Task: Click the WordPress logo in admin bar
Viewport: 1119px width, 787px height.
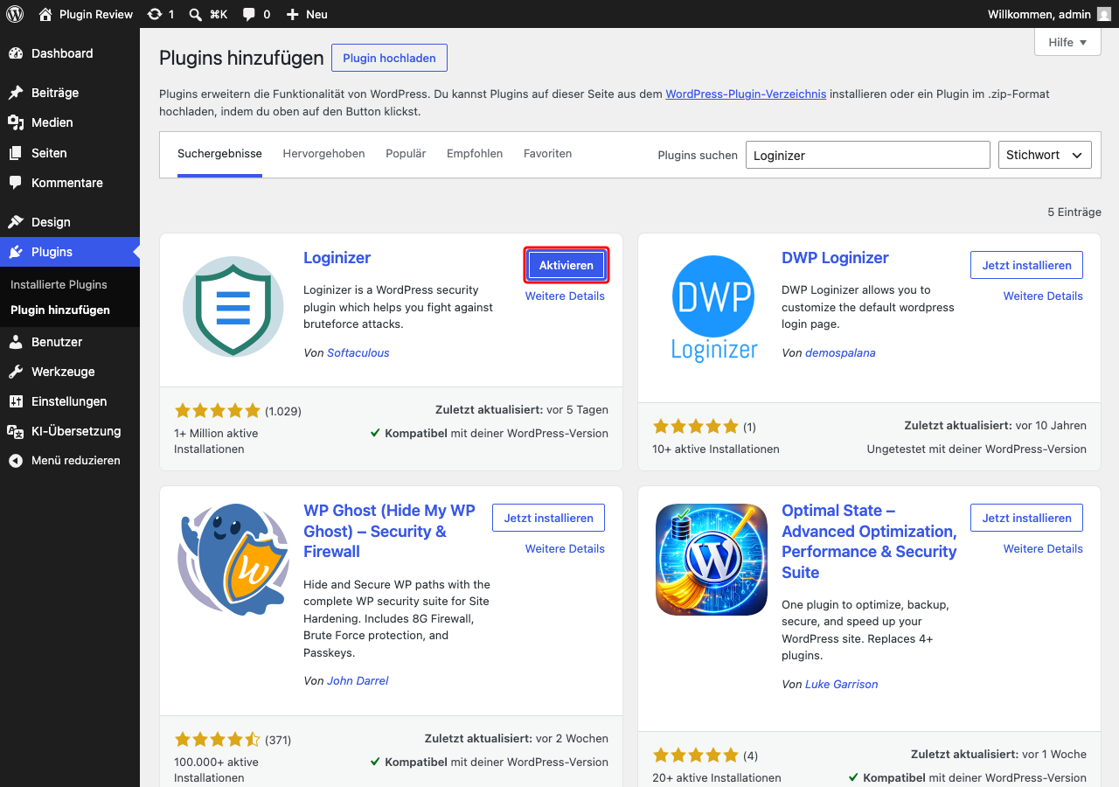Action: pyautogui.click(x=15, y=14)
